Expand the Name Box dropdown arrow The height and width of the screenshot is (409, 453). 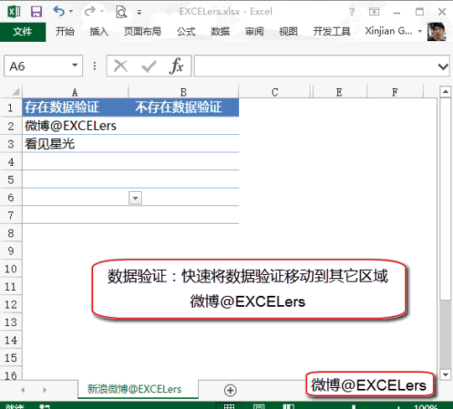pyautogui.click(x=75, y=65)
